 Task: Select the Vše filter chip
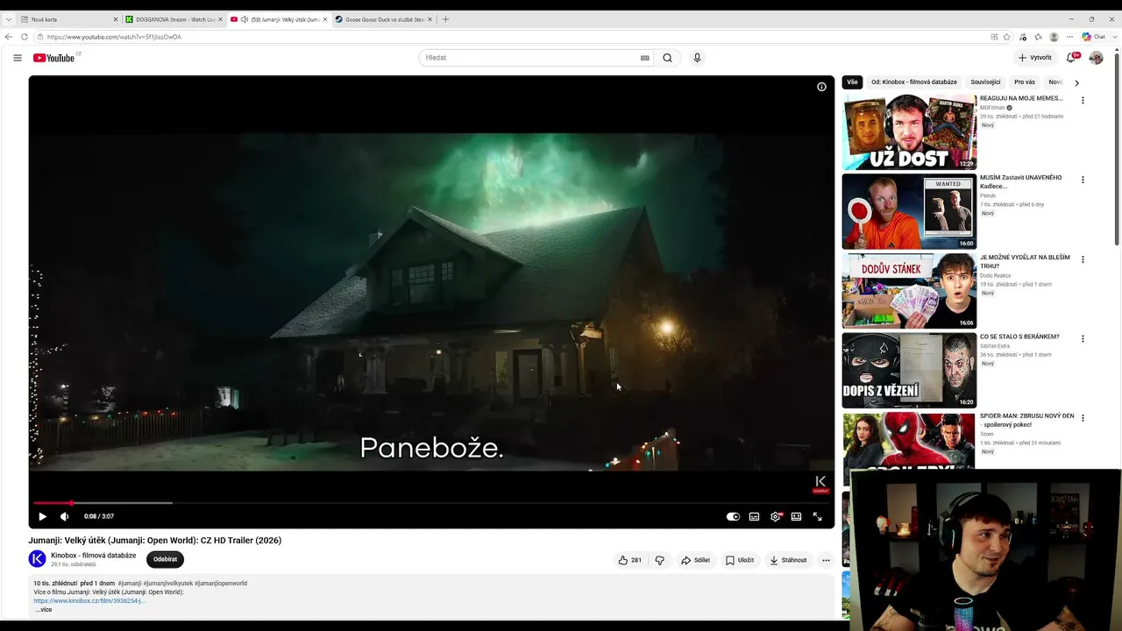tap(852, 82)
